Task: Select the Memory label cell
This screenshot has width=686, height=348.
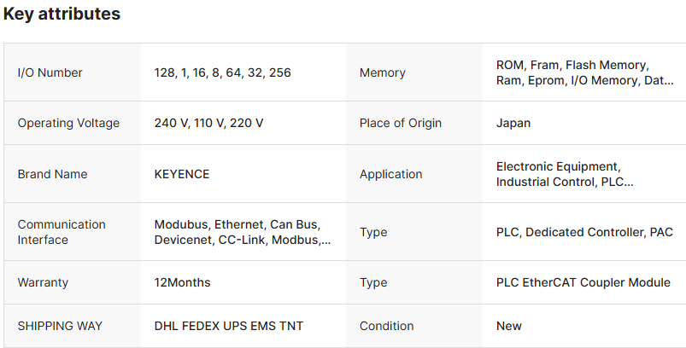Action: (x=382, y=72)
